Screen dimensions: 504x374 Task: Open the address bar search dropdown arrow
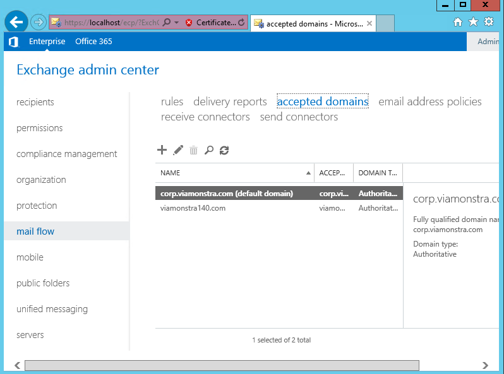[176, 23]
